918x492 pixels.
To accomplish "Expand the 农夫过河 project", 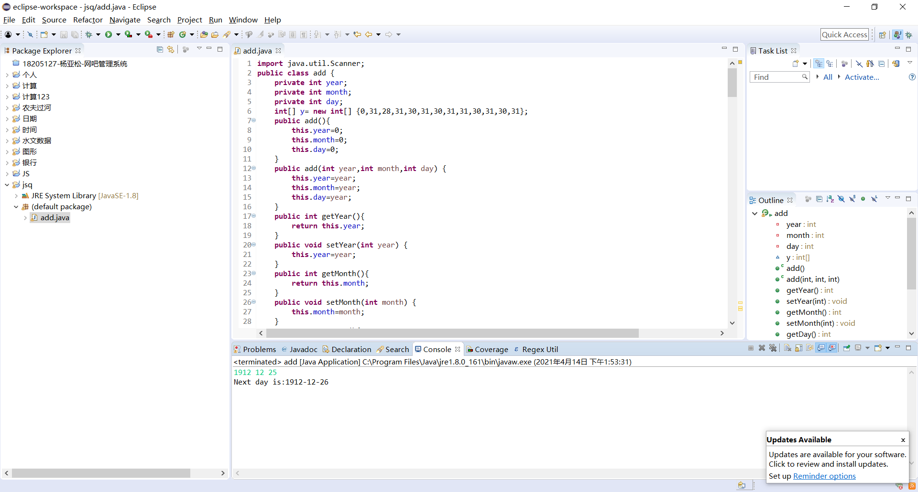I will click(x=7, y=108).
